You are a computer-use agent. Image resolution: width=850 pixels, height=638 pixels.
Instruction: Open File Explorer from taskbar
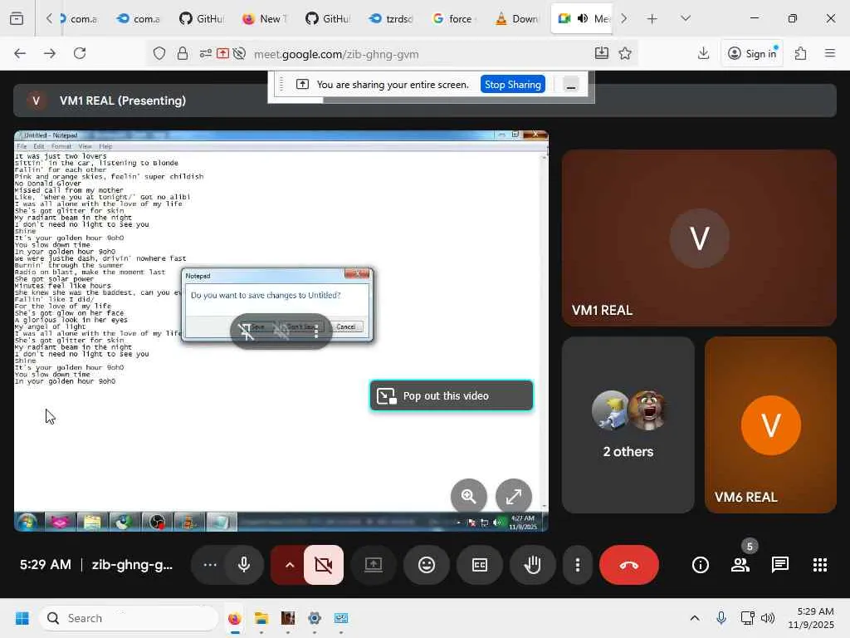point(261,618)
